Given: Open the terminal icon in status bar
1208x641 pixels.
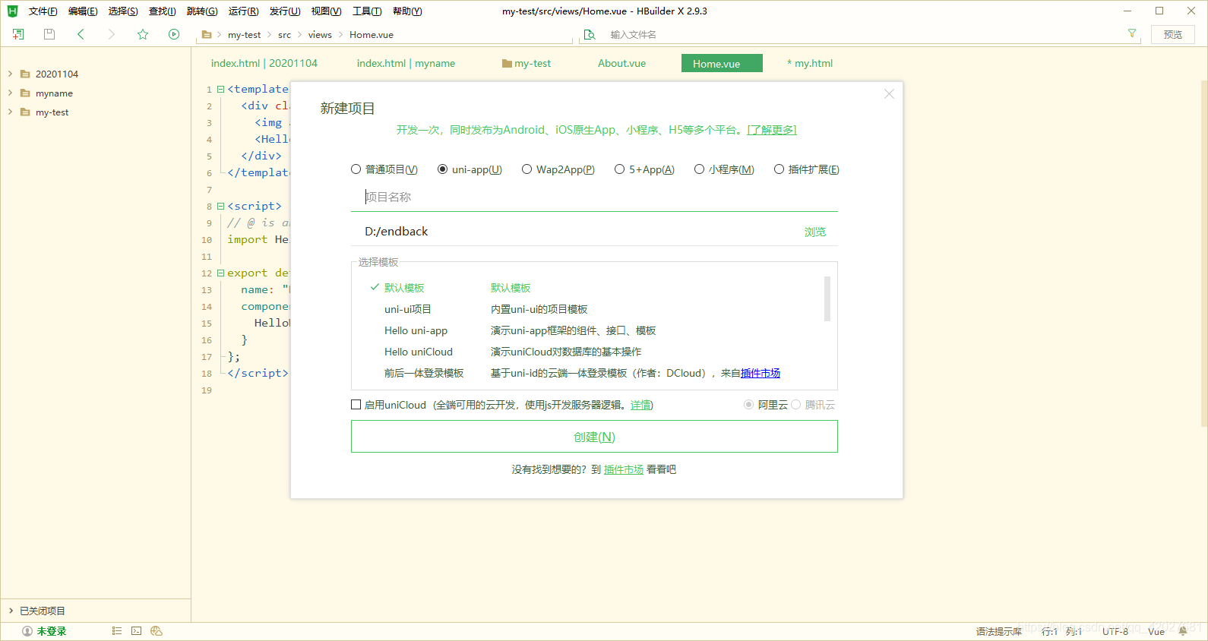Looking at the screenshot, I should coord(136,631).
